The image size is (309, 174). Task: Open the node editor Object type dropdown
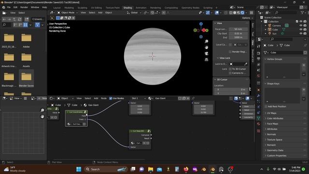pos(65,98)
